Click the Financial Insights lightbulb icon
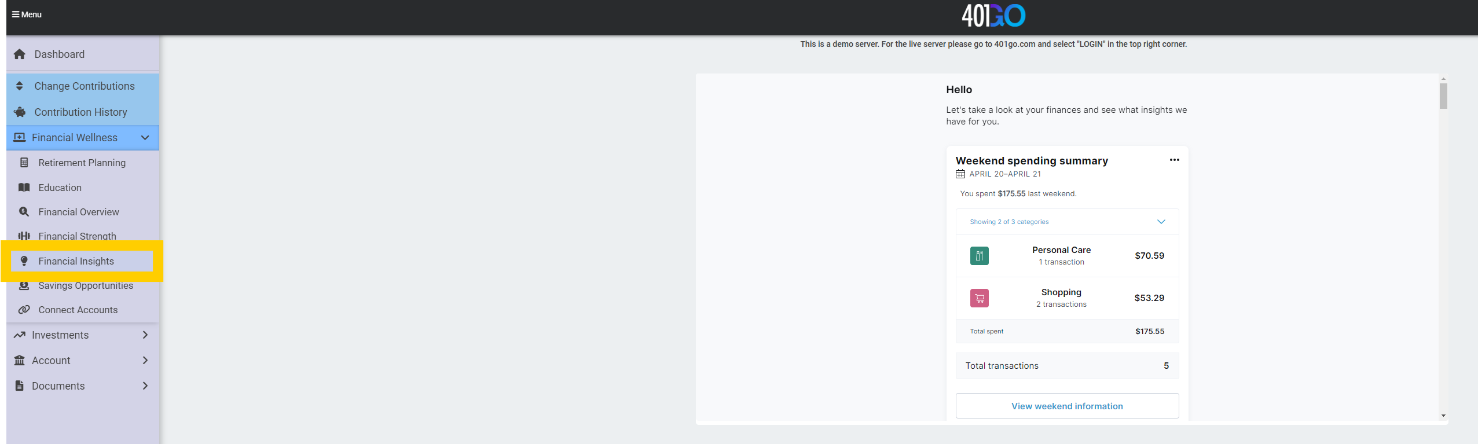 (x=24, y=261)
